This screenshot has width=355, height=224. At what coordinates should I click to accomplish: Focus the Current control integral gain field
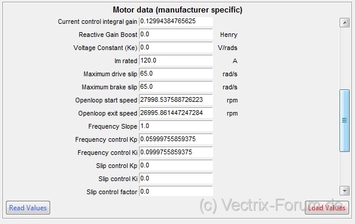pyautogui.click(x=176, y=21)
